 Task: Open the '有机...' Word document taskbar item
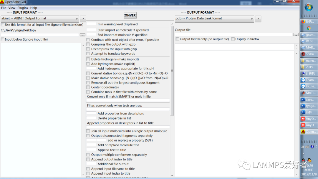[x=309, y=112]
